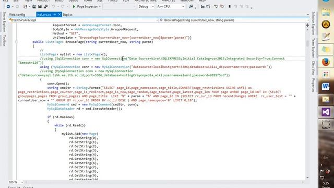
Task: Click the New Project toolbar icon
Action: coord(25,7)
